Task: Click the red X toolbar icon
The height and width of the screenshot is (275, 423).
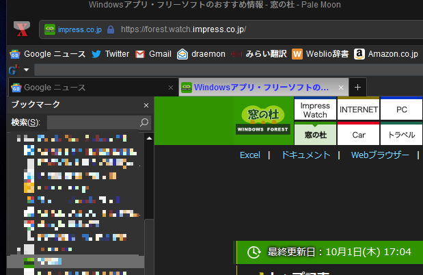Action: [22, 29]
